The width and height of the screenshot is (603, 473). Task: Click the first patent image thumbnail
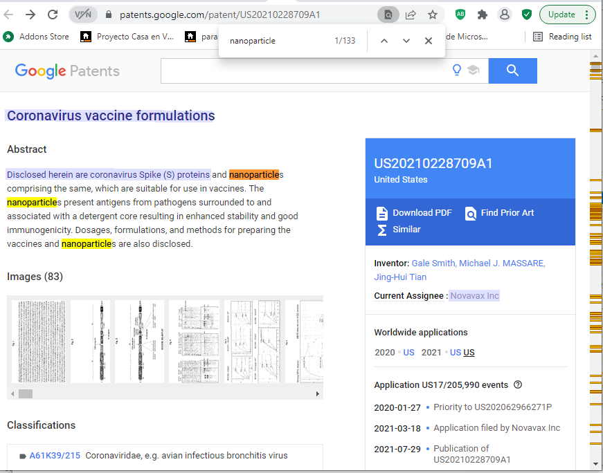pos(39,342)
